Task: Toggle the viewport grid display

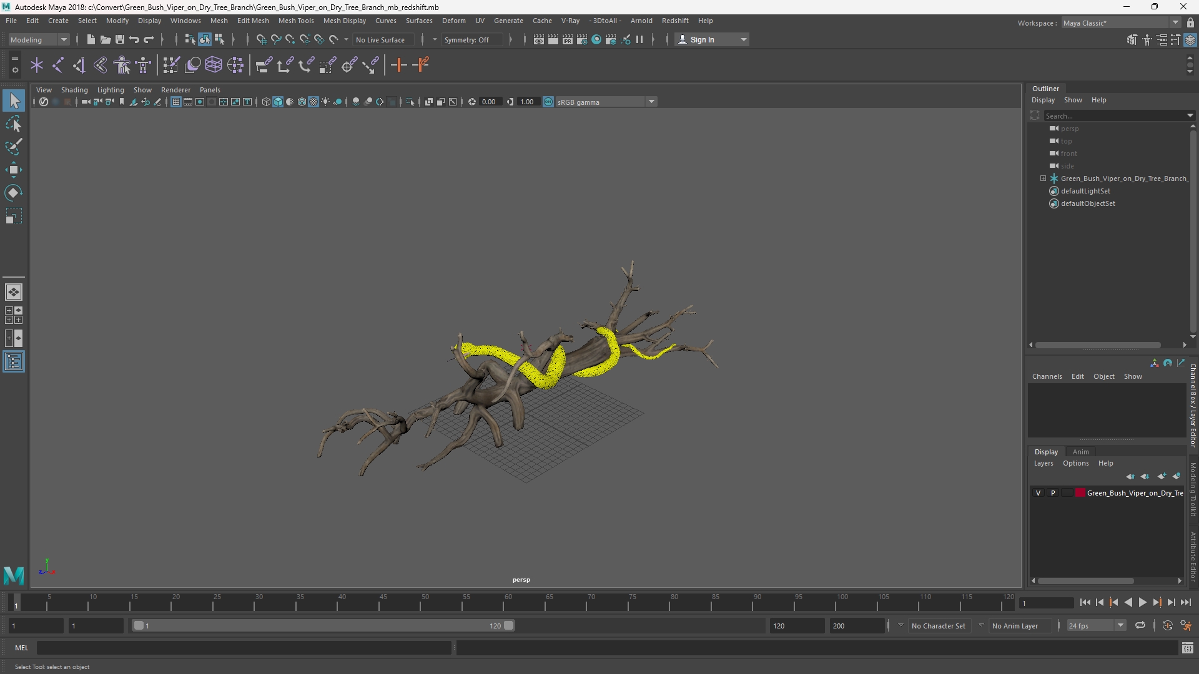Action: 176,102
